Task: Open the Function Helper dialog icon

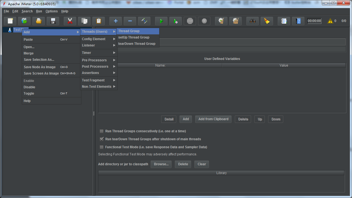Action: click(284, 21)
